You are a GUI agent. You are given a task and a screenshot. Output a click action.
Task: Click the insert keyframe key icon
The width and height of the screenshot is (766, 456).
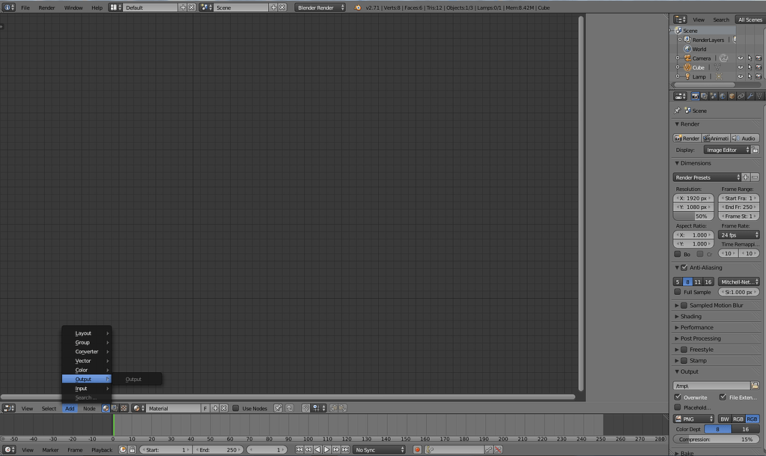(x=488, y=450)
